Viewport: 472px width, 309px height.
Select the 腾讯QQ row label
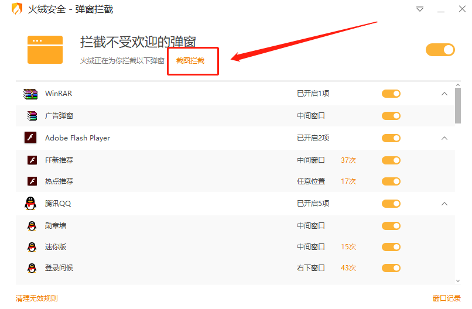pos(58,204)
